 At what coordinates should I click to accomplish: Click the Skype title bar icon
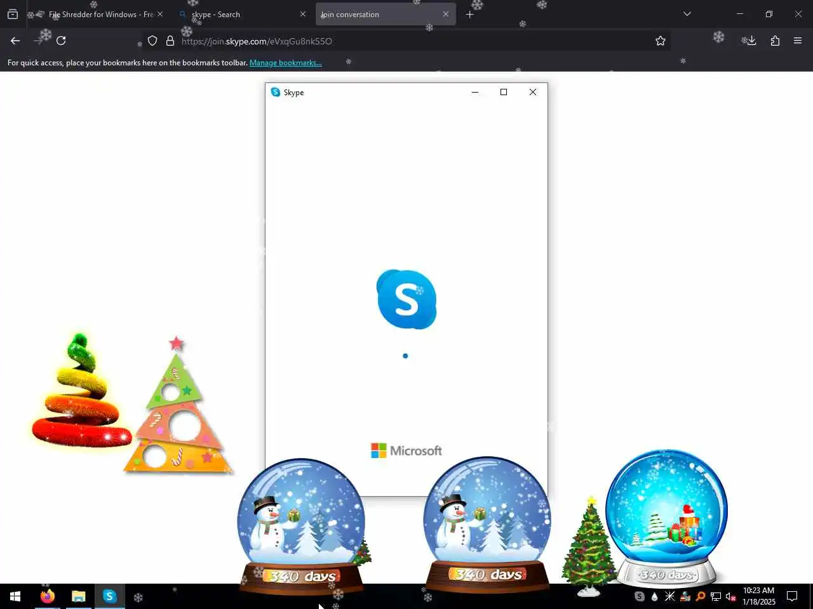click(x=276, y=92)
